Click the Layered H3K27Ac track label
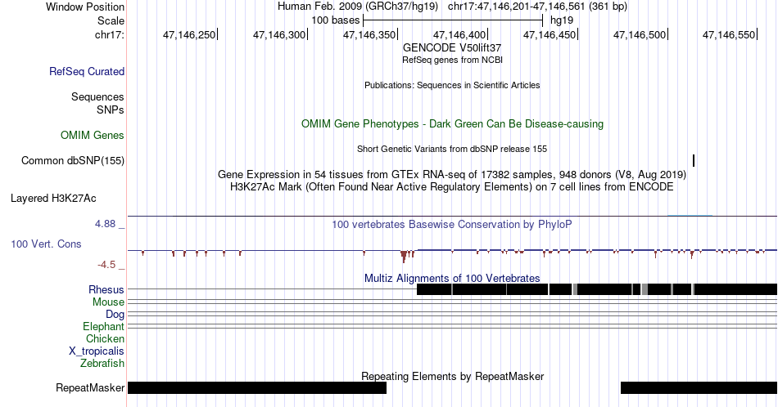This screenshot has height=407, width=778. tap(53, 198)
